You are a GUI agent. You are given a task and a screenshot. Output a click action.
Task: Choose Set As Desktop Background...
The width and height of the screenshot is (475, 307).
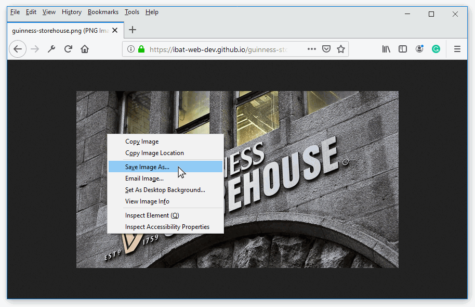(165, 190)
